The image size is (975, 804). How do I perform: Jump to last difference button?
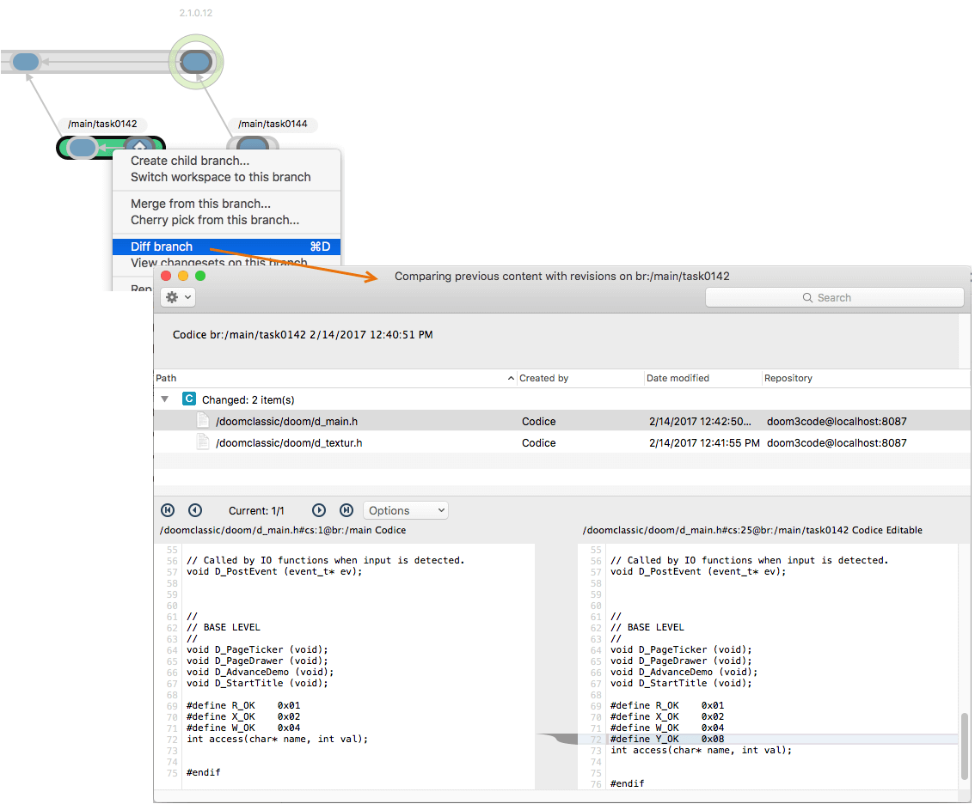346,510
